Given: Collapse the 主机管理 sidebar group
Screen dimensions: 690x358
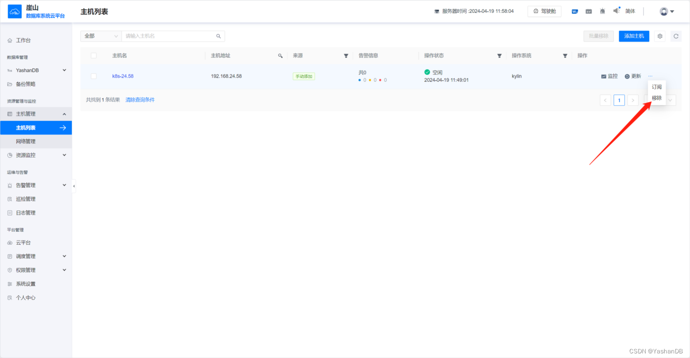Looking at the screenshot, I should click(36, 114).
